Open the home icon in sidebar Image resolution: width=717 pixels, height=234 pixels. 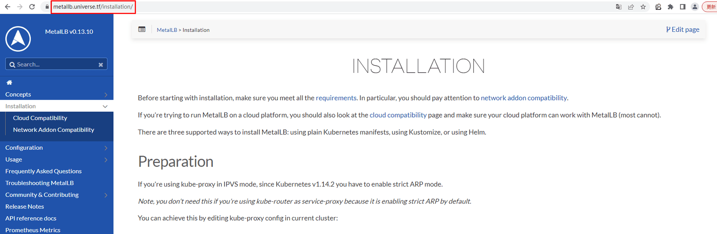[9, 82]
